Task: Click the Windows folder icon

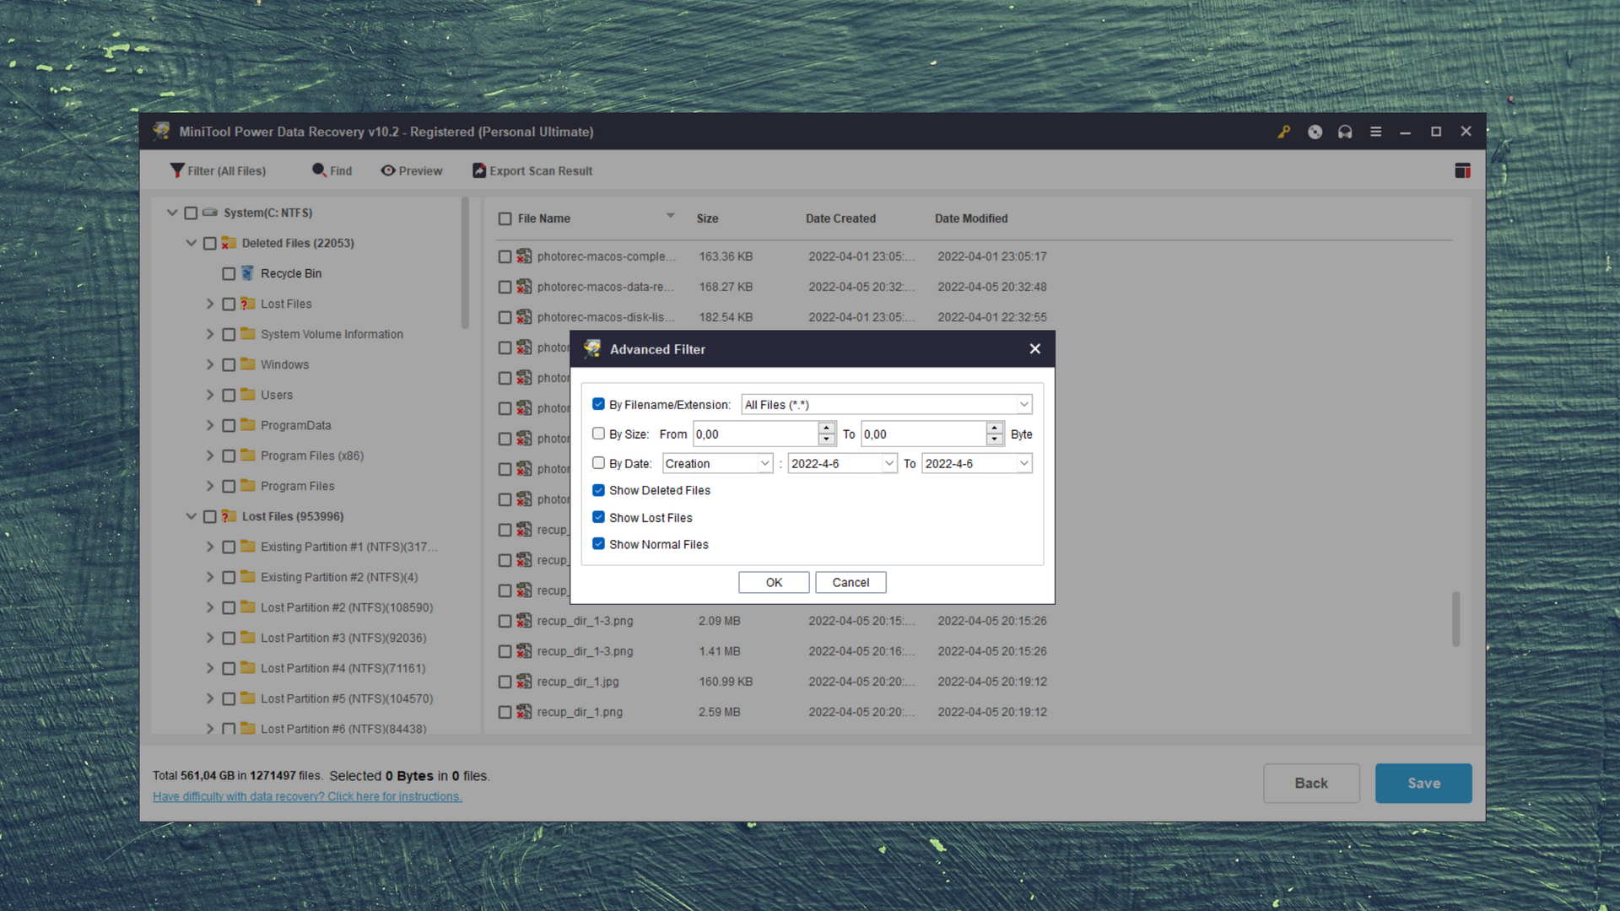Action: coord(247,364)
